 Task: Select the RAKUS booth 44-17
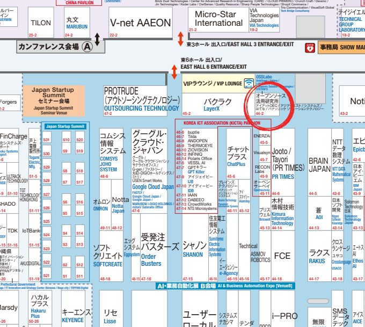pos(319,256)
